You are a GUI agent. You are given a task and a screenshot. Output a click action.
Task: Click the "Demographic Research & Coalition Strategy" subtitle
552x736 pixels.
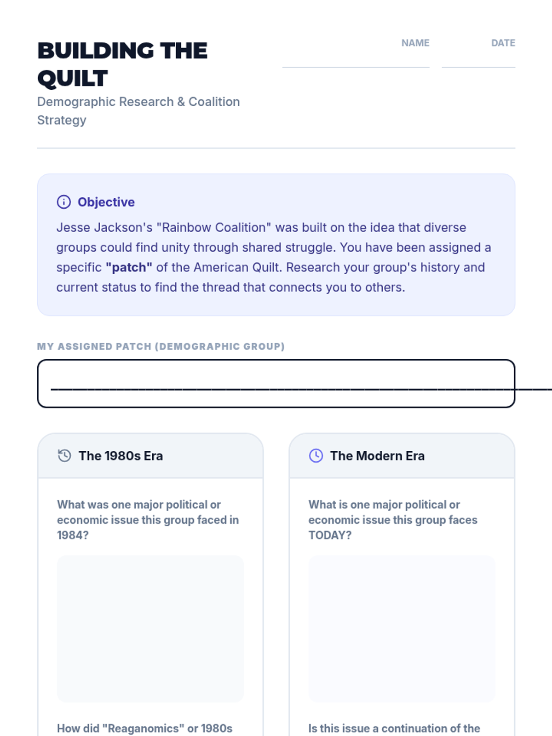pos(138,110)
